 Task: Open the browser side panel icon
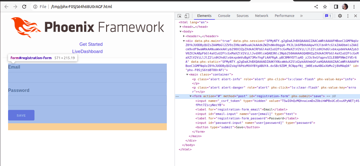coord(336,7)
